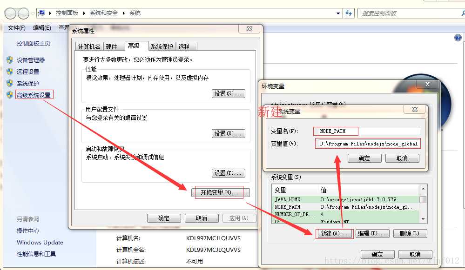The width and height of the screenshot is (465, 270).
Task: Close the 环境变量 dialog
Action: 427,84
